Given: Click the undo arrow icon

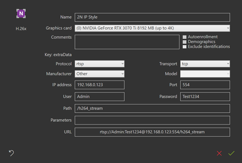Looking at the screenshot, I should [x=11, y=153].
